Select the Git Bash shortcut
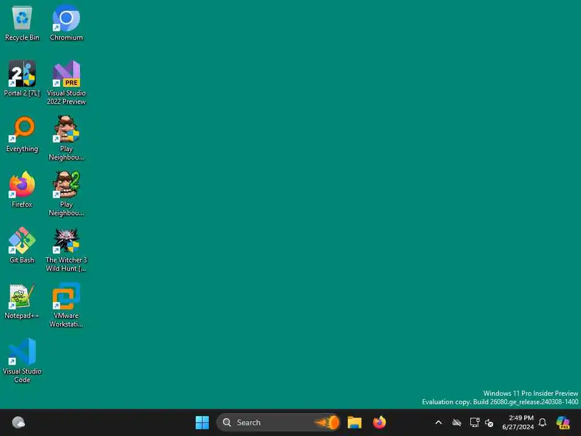The height and width of the screenshot is (436, 581). (22, 245)
